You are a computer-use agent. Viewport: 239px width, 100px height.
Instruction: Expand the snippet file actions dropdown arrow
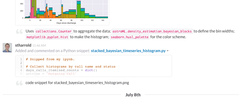pos(168,51)
